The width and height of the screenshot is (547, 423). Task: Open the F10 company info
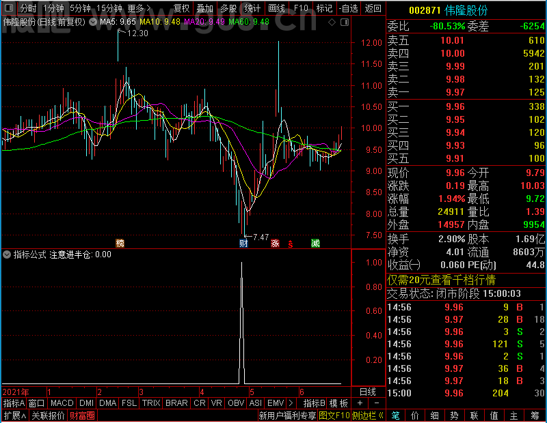301,8
